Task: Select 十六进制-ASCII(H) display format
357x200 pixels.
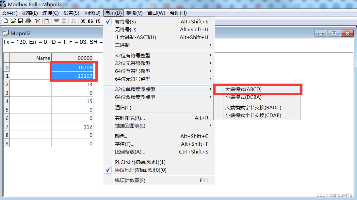Action: click(159, 37)
